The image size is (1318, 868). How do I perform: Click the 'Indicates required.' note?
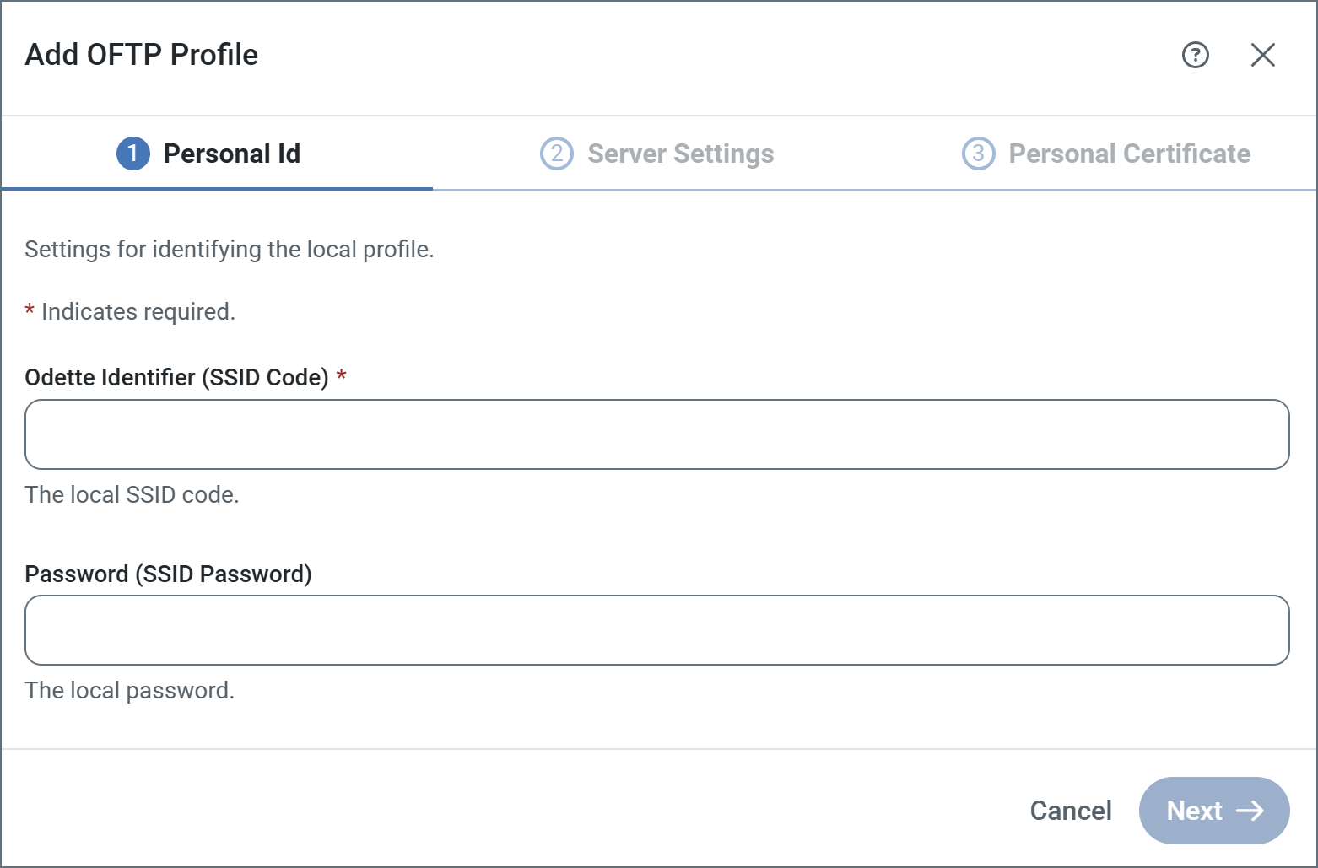click(138, 311)
